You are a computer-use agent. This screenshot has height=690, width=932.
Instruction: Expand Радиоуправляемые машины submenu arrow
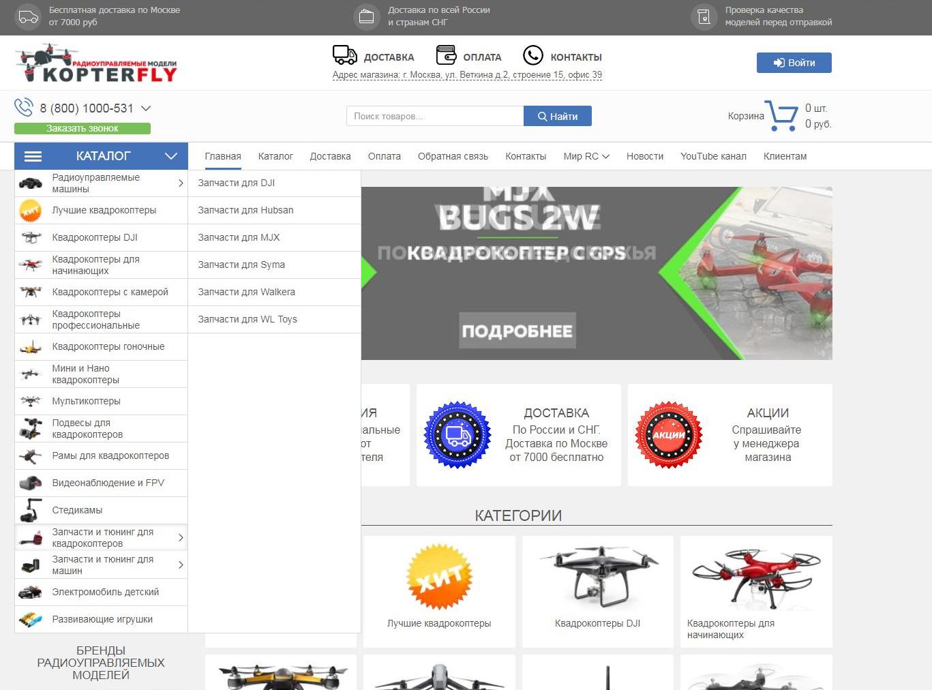[x=181, y=183]
